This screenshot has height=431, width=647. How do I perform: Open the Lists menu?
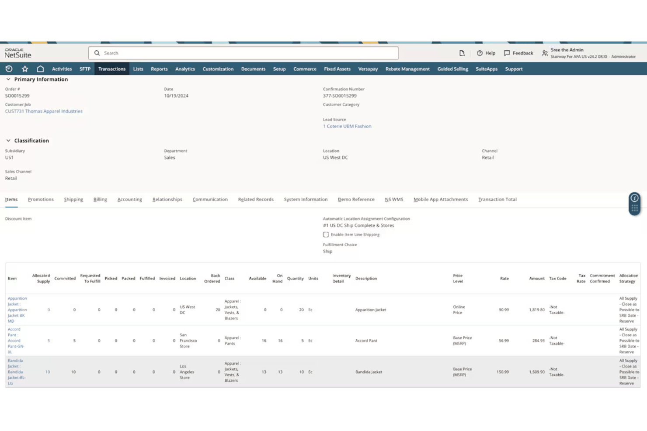[138, 69]
